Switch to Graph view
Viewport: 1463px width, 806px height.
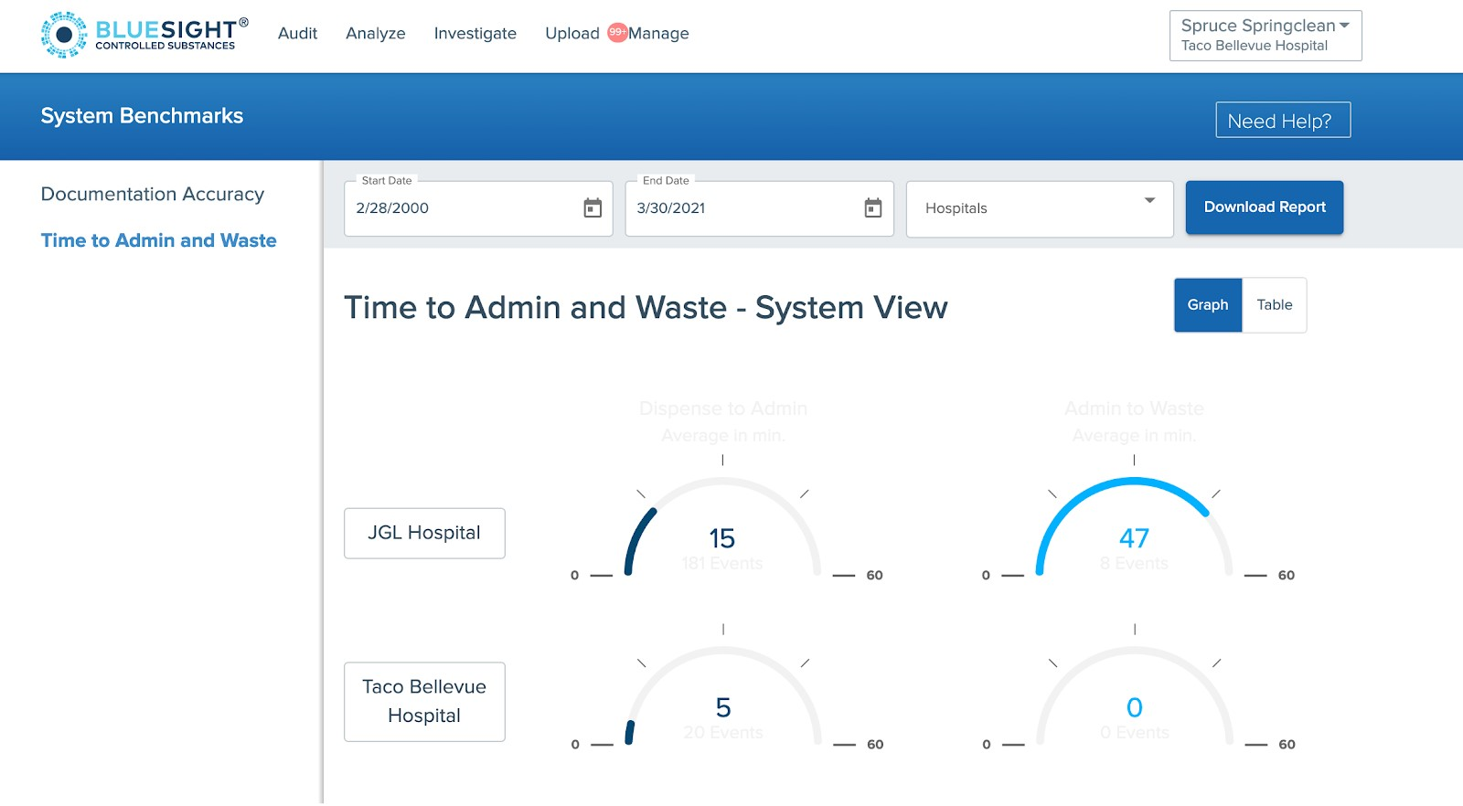point(1208,305)
